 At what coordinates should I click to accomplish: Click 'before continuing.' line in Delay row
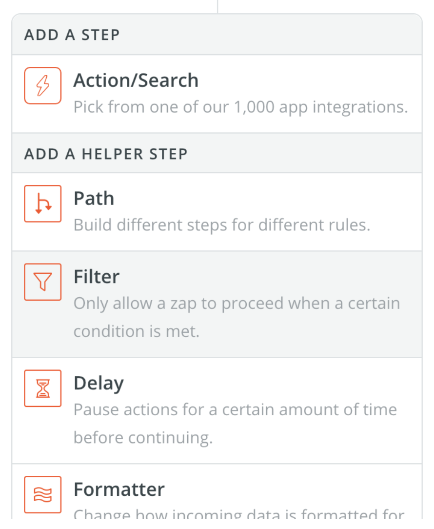tap(143, 438)
